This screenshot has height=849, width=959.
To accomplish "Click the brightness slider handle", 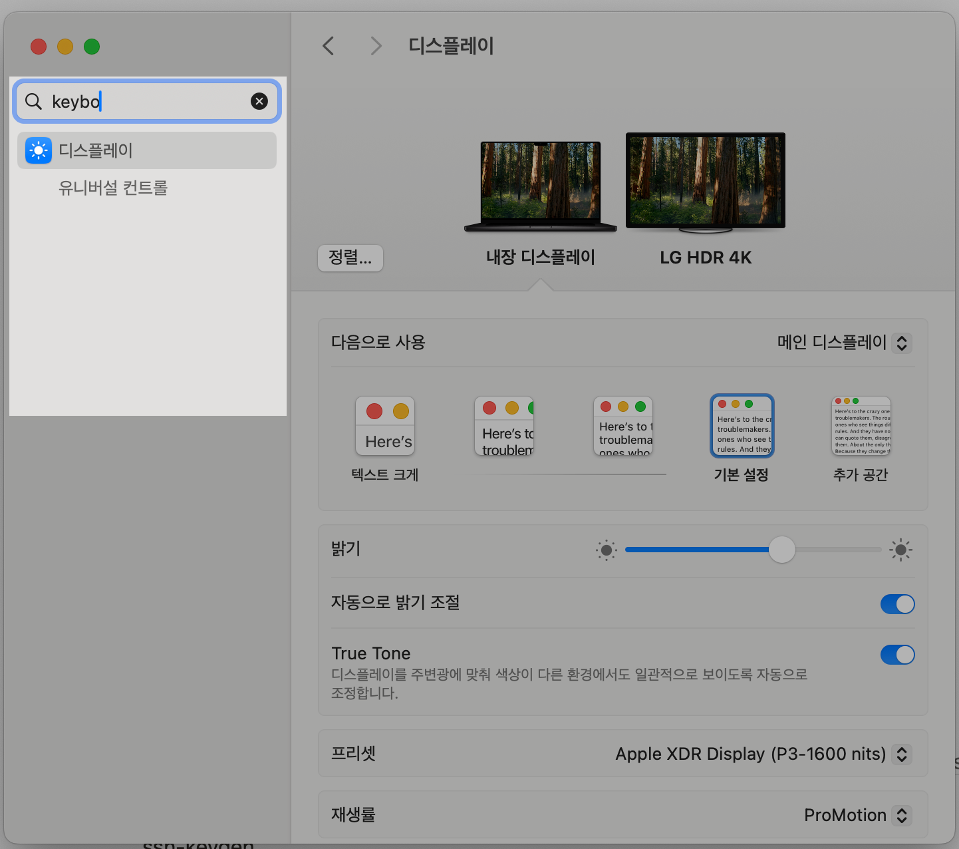I will tap(782, 550).
